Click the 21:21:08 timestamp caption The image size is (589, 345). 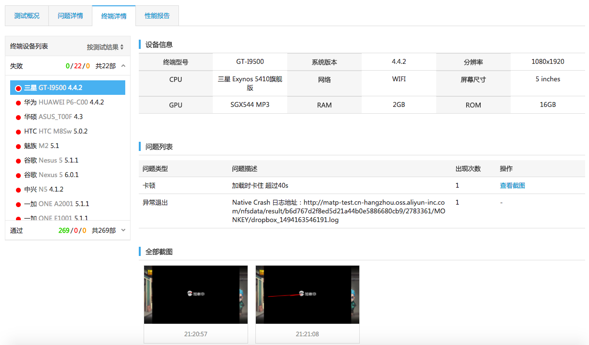(308, 334)
